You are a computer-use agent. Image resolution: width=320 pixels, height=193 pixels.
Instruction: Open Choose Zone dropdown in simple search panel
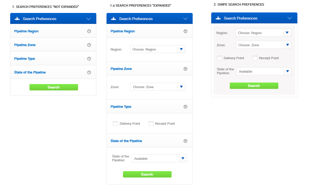pyautogui.click(x=287, y=45)
